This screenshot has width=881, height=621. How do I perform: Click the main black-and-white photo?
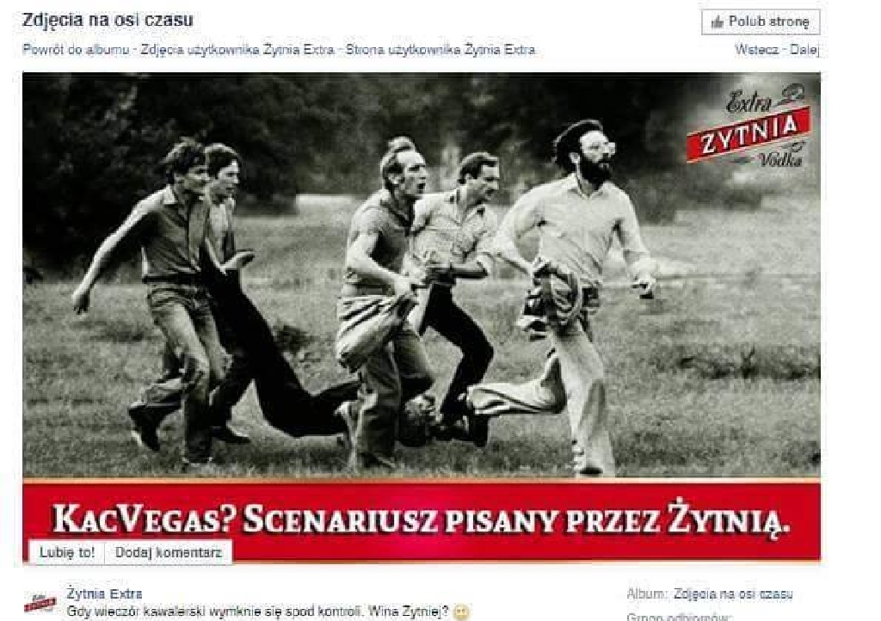422,275
